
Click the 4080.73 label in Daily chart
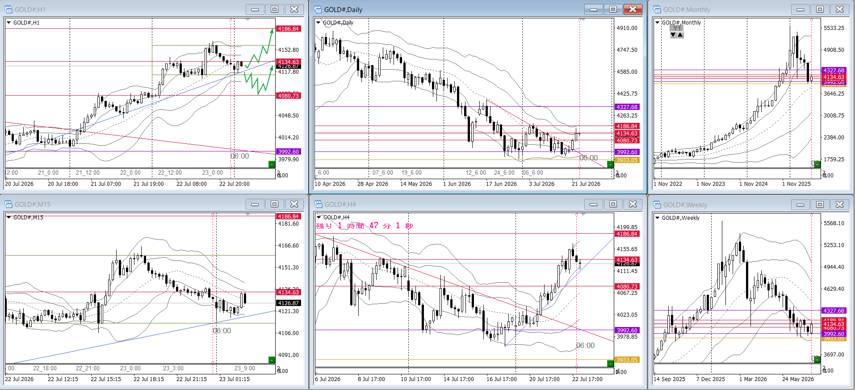(627, 140)
